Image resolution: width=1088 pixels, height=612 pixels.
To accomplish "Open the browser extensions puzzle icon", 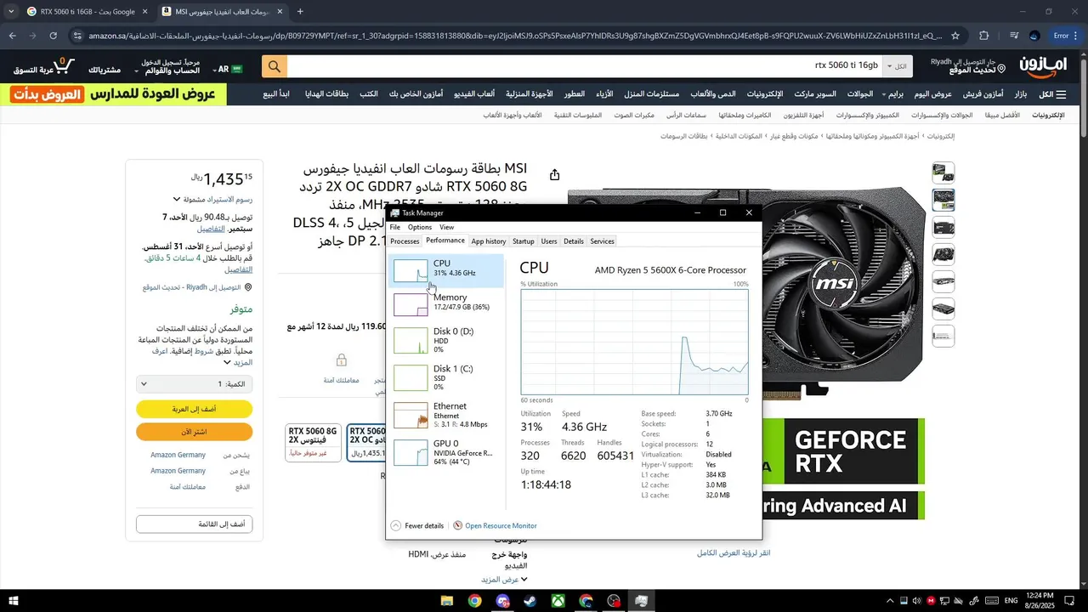I will pyautogui.click(x=984, y=36).
